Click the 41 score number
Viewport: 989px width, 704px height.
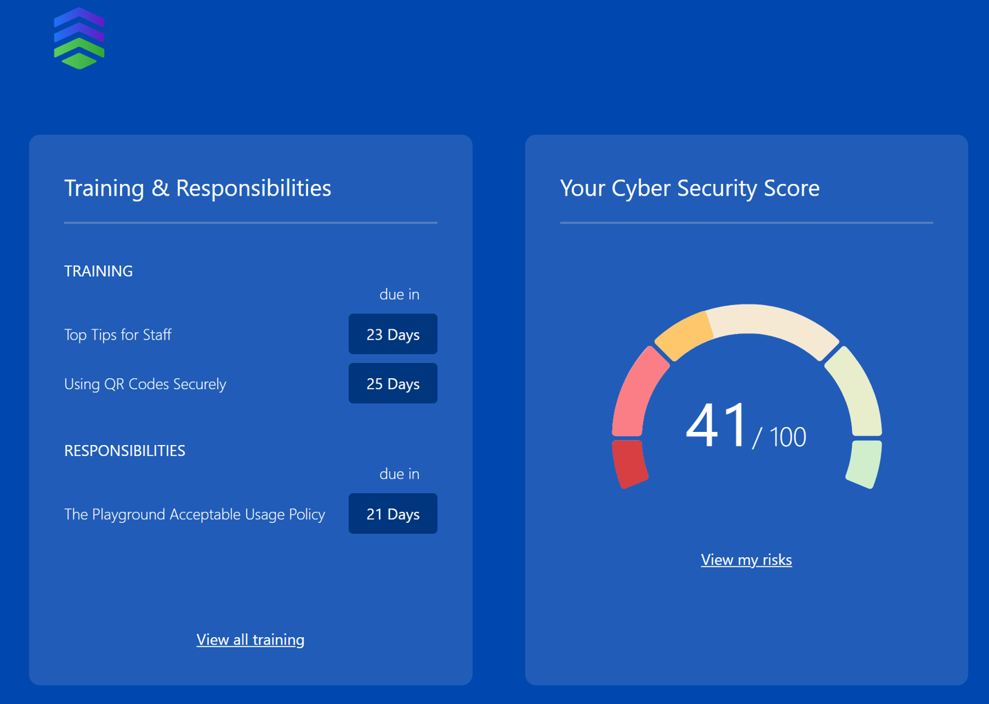716,426
